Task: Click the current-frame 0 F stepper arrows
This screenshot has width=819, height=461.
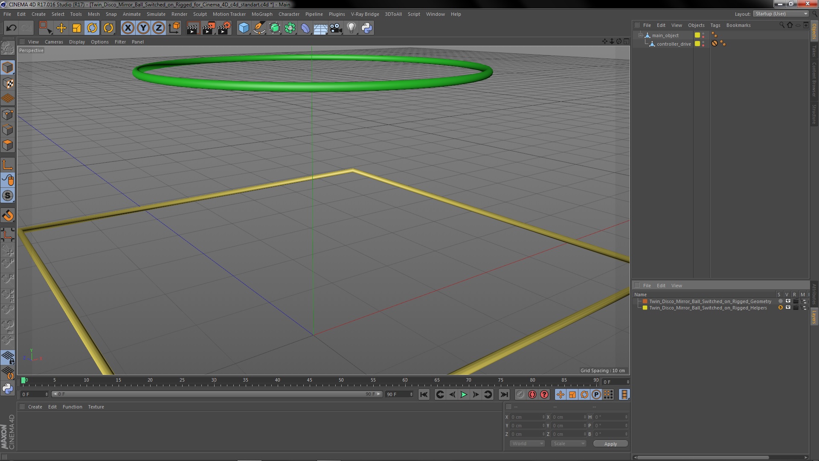Action: tap(628, 382)
